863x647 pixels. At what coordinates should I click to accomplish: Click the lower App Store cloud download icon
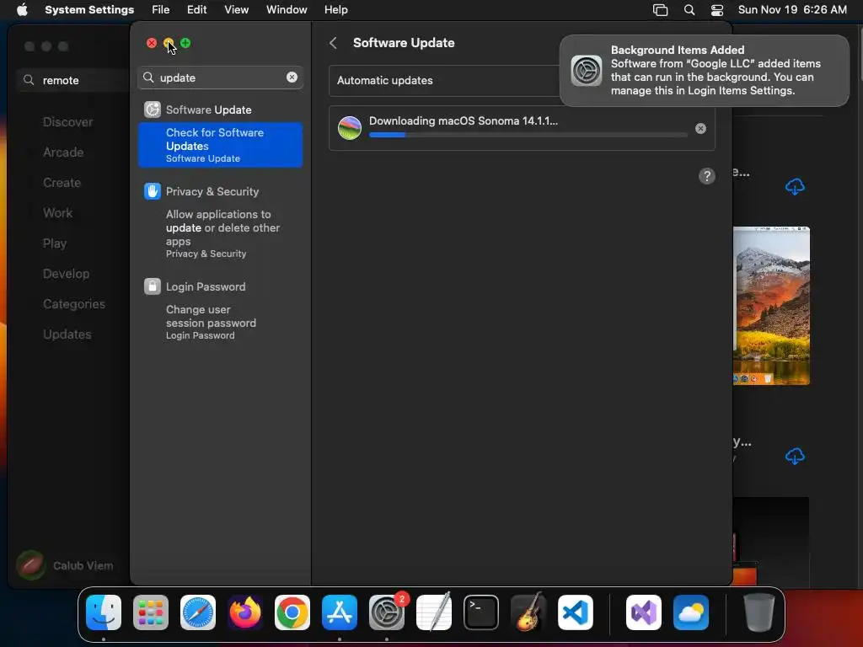(x=795, y=456)
